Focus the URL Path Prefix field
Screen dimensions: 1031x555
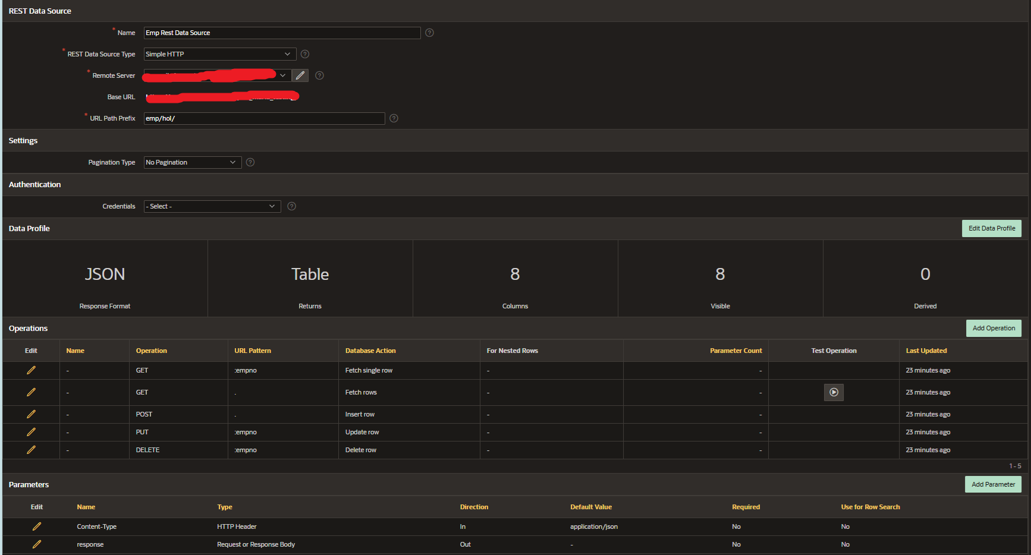[265, 118]
